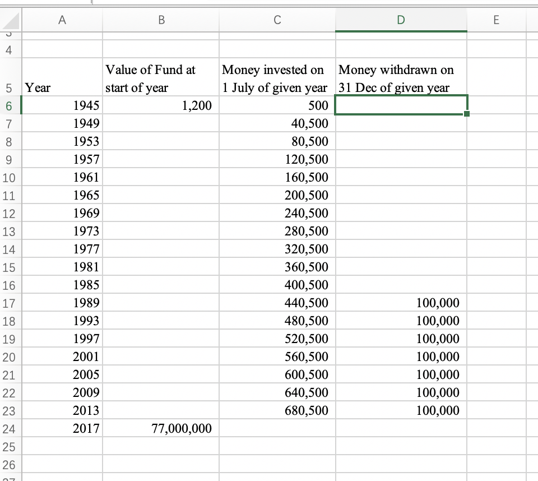Select the cell containing 1965
This screenshot has width=538, height=481.
pos(62,195)
